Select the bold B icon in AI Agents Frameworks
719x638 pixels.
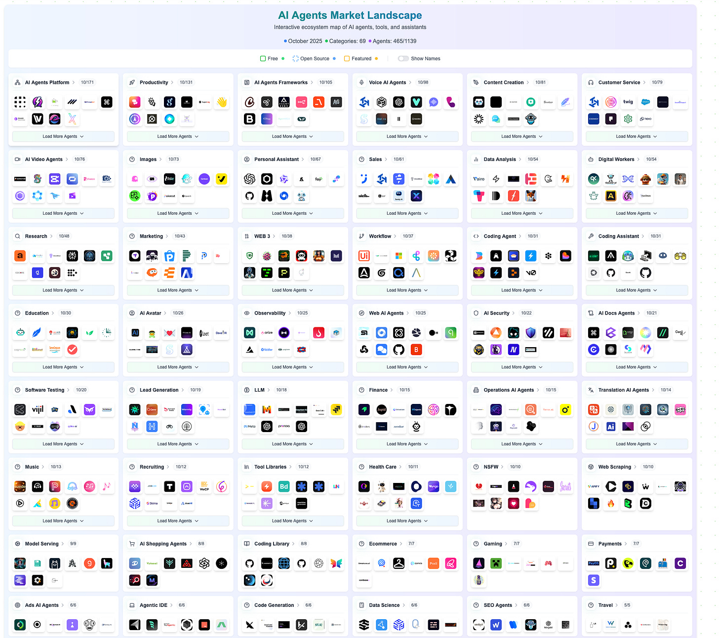[x=250, y=119]
